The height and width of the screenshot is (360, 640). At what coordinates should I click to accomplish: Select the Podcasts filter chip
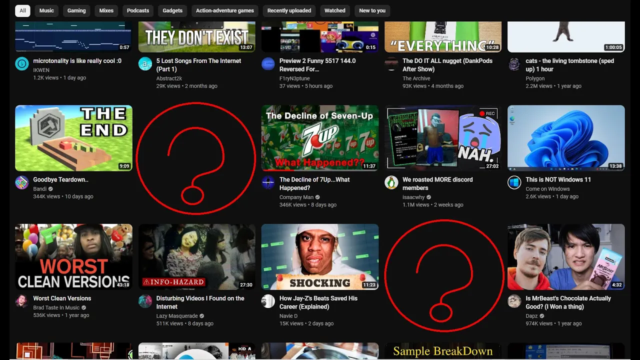[138, 10]
